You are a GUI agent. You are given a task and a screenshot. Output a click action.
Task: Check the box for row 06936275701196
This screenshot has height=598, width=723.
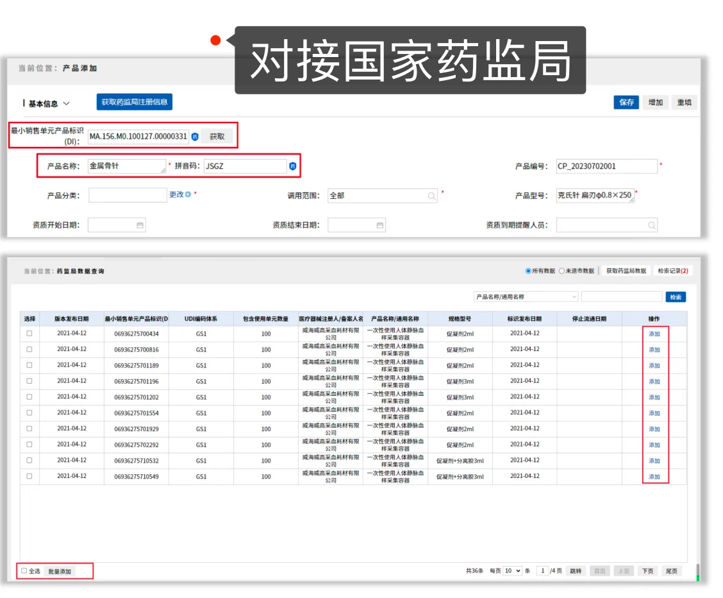point(29,381)
